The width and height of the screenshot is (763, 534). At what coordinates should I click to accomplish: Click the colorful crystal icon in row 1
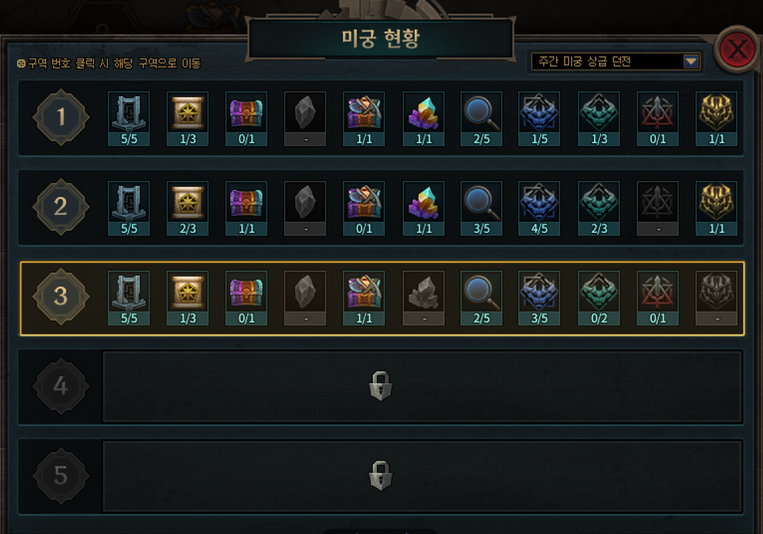point(424,119)
